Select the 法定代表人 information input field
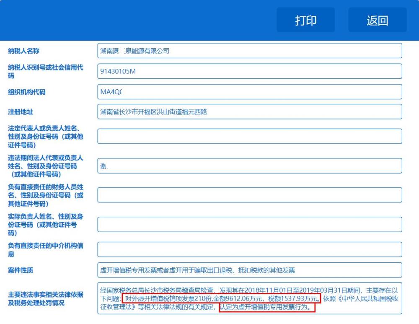The width and height of the screenshot is (419, 324). point(249,136)
